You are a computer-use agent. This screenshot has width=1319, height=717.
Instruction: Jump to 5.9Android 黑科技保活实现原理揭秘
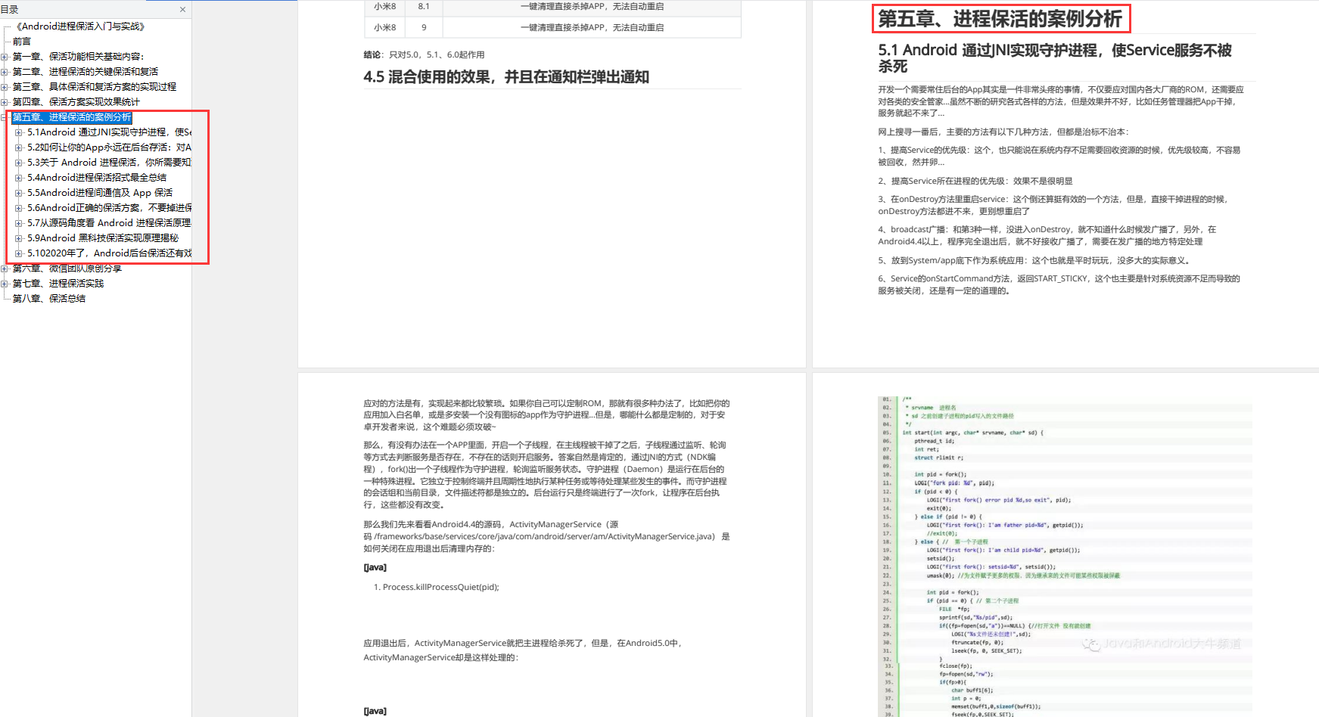[103, 238]
